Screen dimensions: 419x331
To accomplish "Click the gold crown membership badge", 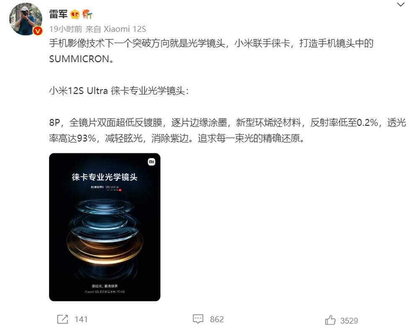I will (x=75, y=14).
